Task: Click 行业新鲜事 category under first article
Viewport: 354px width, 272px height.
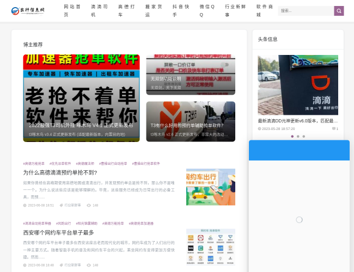Action: pos(72,205)
